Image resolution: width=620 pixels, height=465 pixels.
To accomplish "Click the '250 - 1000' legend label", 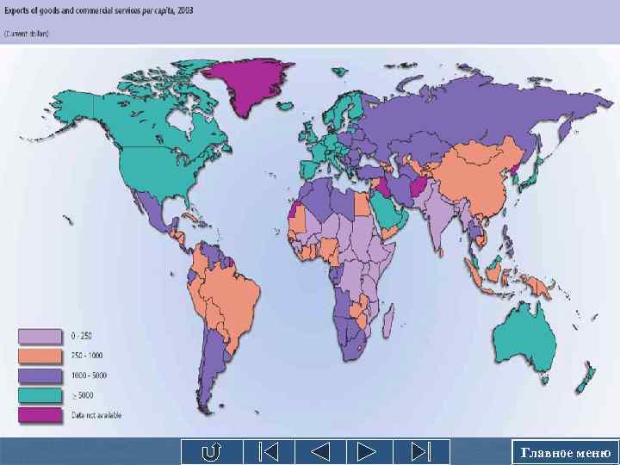I will point(87,356).
